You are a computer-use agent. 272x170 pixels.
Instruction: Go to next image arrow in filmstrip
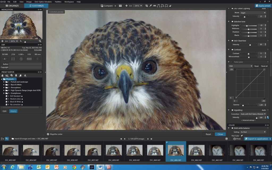click(x=148, y=139)
